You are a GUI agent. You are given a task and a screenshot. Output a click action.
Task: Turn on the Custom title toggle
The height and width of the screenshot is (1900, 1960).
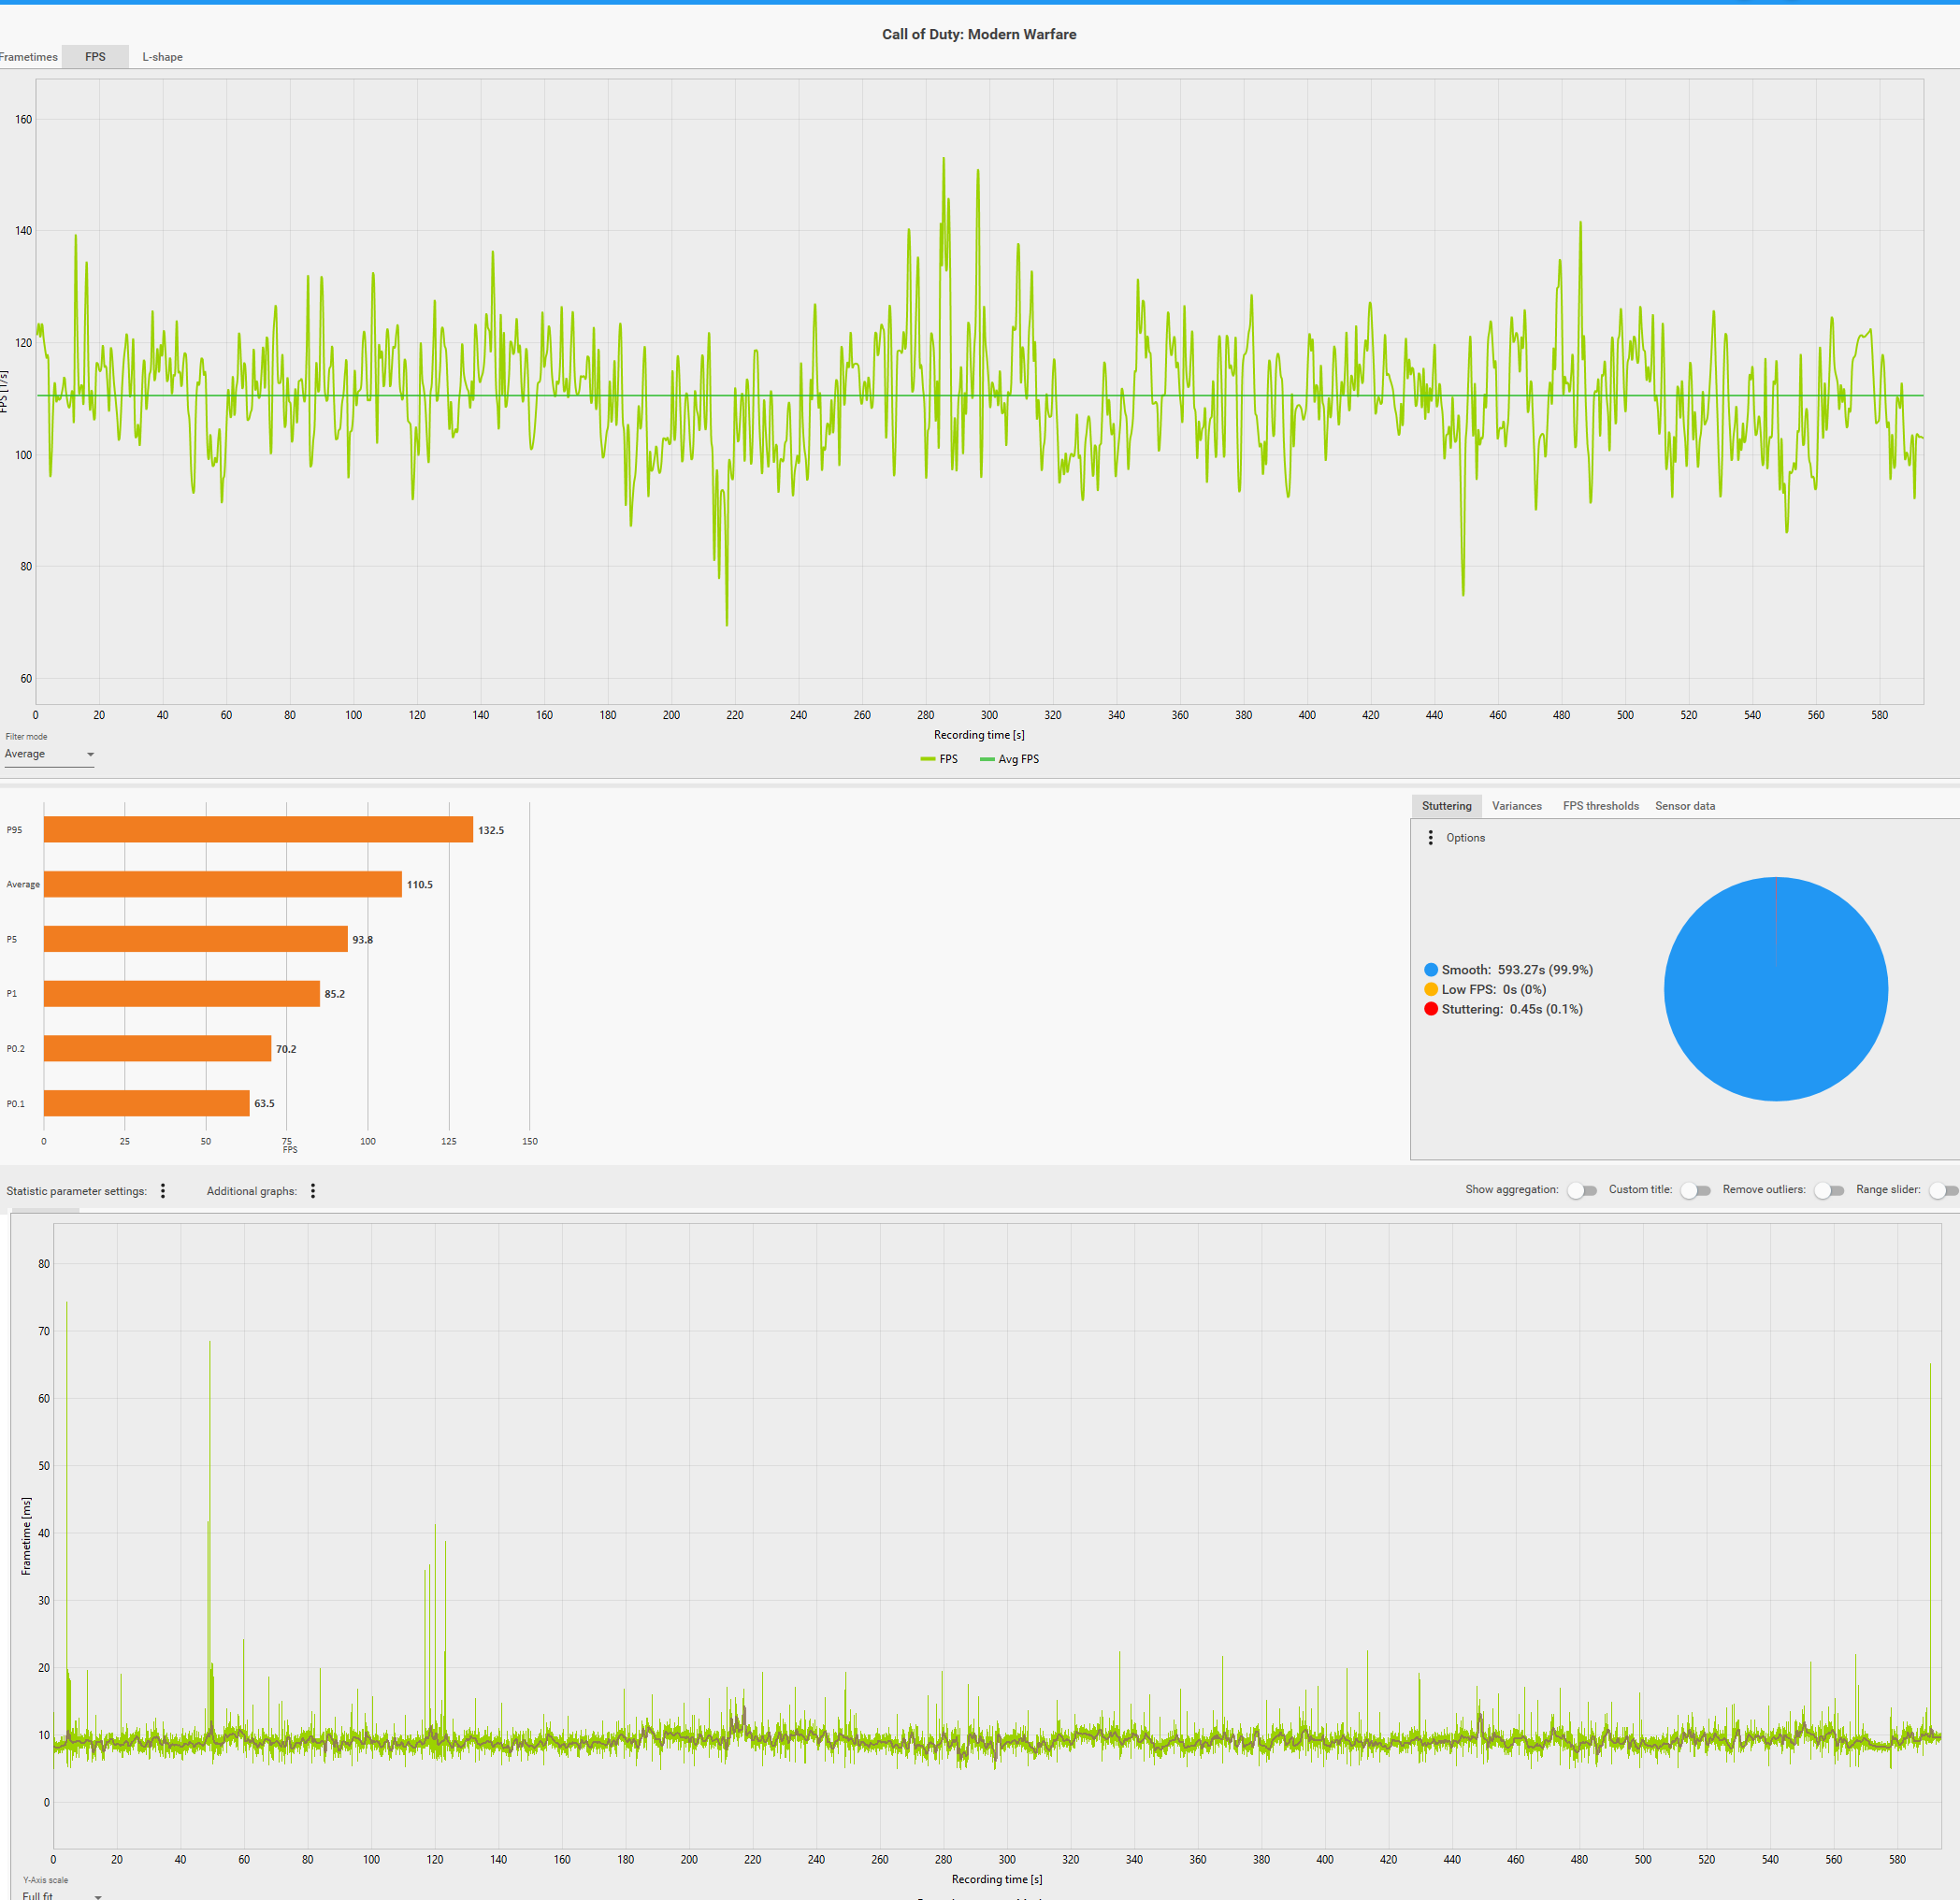click(1695, 1190)
